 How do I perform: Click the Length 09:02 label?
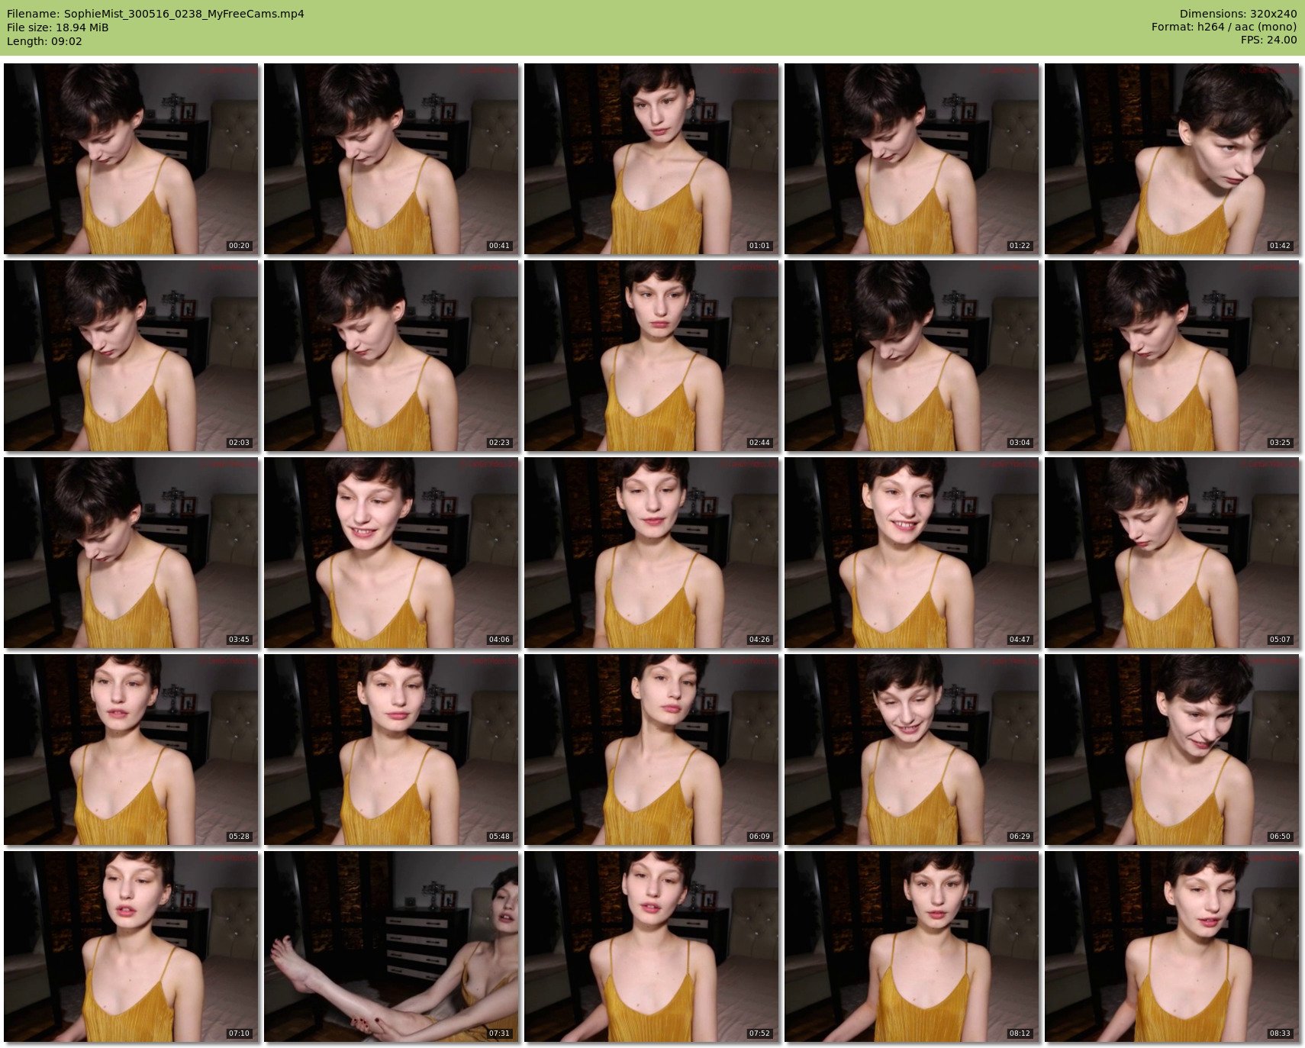tap(44, 41)
